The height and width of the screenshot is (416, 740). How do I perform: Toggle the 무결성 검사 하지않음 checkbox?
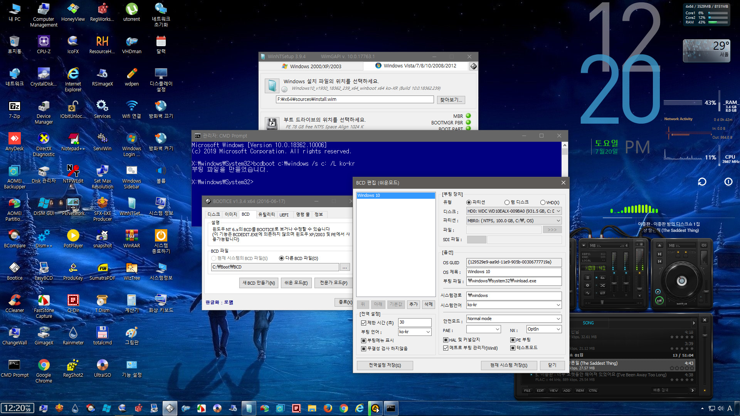click(x=363, y=349)
